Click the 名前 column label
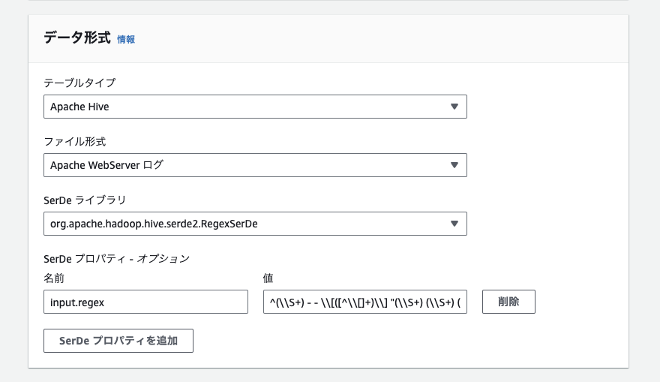Screen dimensions: 660x382 click(x=54, y=278)
